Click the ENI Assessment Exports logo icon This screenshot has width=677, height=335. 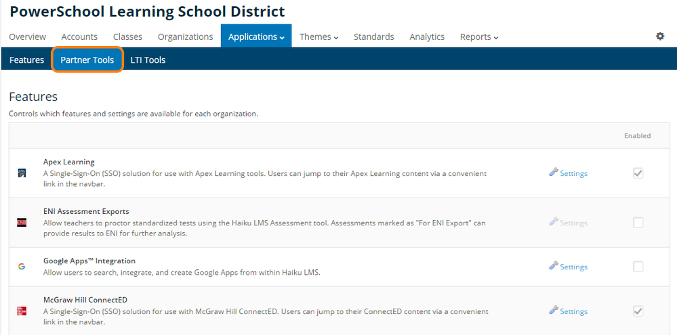click(22, 223)
